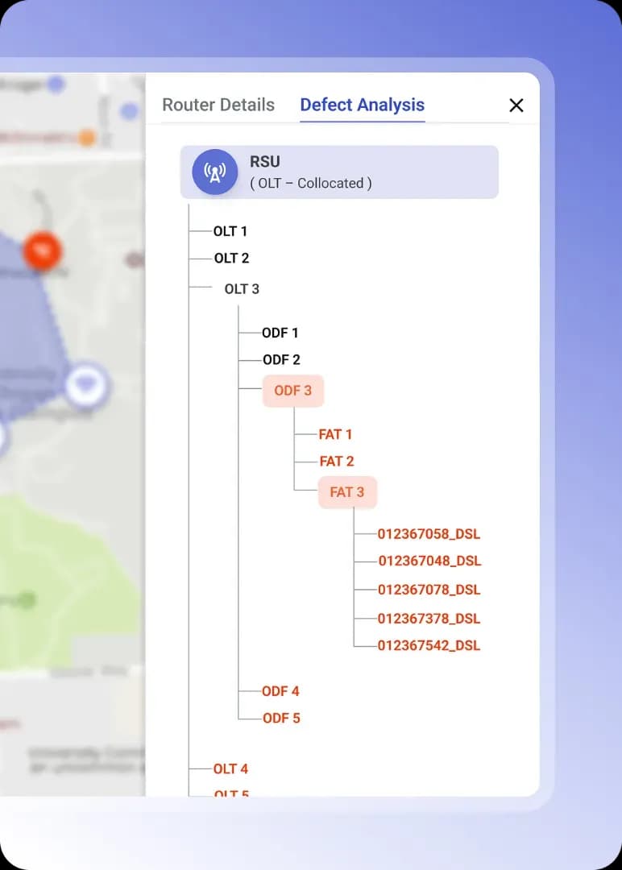Select the FAT 2 node

click(336, 461)
